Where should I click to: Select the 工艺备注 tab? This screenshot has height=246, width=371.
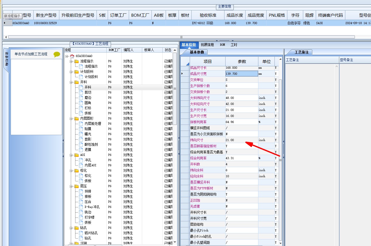302,52
